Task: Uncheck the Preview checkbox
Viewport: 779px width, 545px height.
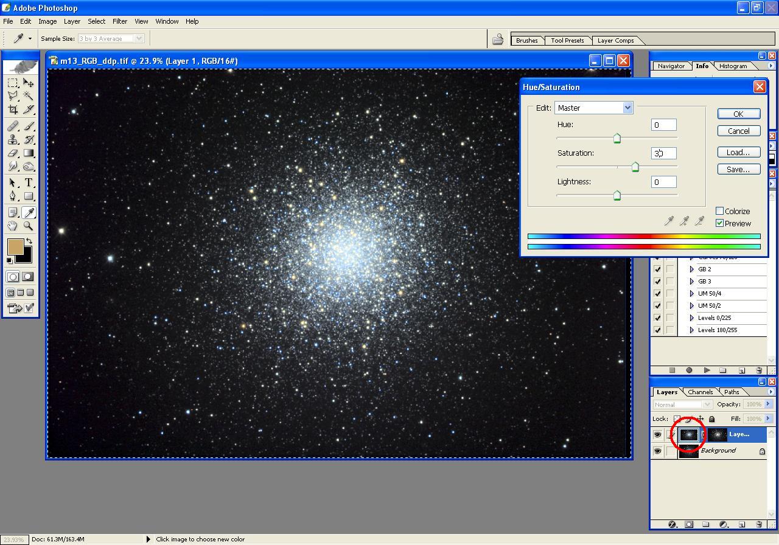Action: point(720,223)
